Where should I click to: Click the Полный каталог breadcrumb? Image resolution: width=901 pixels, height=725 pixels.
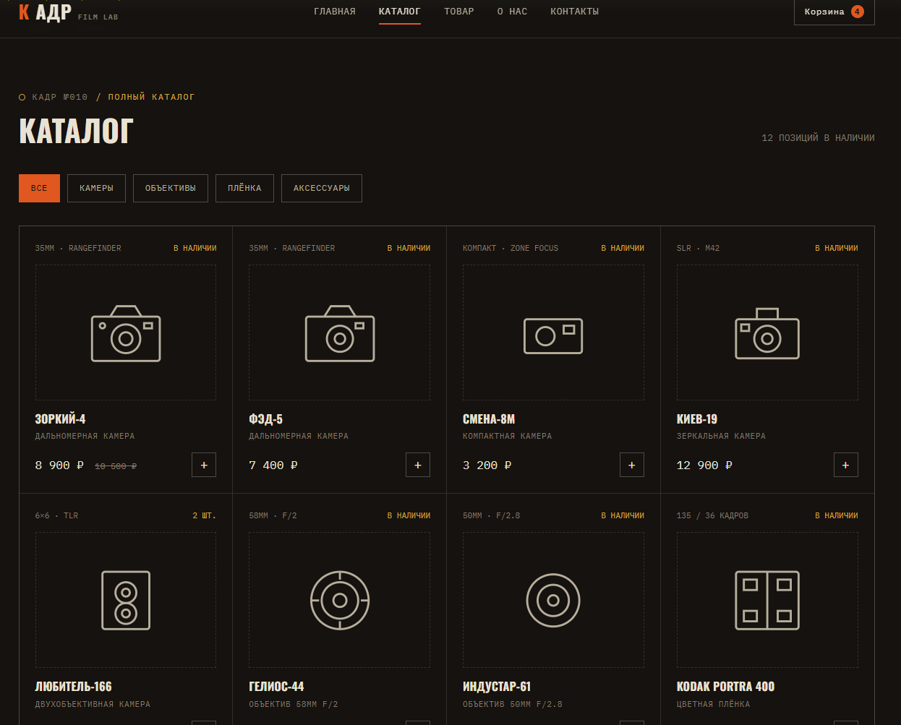[x=152, y=97]
